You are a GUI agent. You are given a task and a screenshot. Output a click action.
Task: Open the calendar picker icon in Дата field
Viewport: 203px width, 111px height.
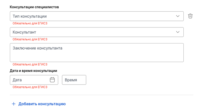click(x=52, y=80)
